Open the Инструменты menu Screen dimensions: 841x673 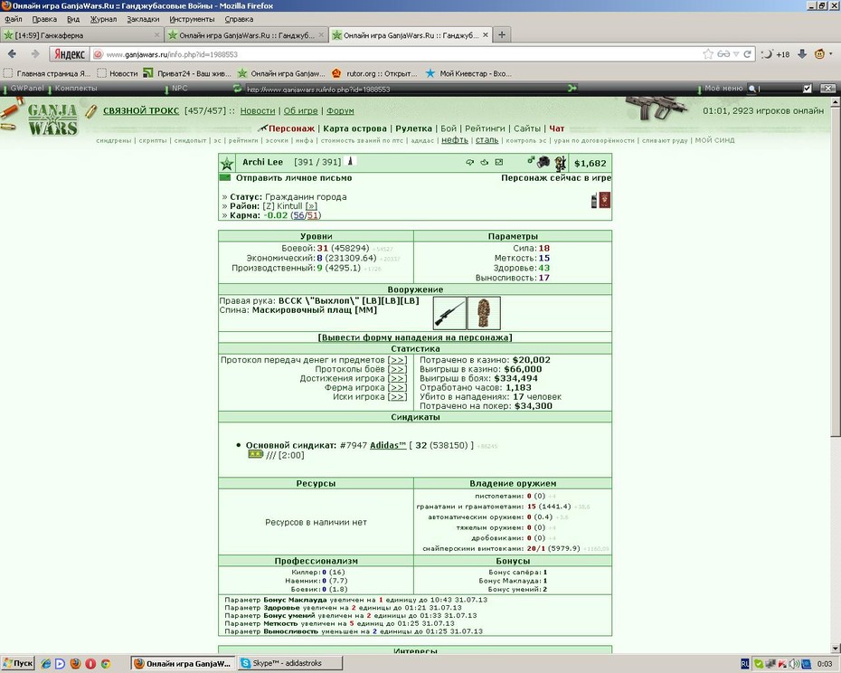point(192,19)
